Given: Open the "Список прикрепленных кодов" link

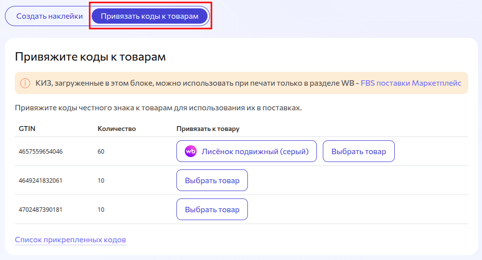Looking at the screenshot, I should click(70, 240).
